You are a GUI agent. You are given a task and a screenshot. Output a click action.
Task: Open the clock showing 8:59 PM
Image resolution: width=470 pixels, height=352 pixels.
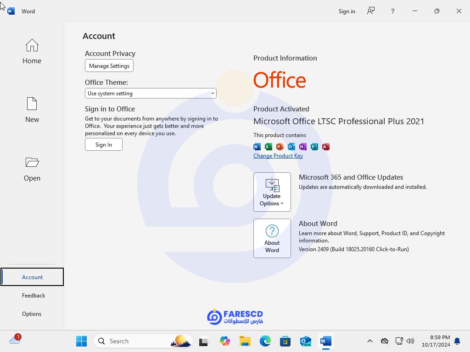(x=436, y=341)
